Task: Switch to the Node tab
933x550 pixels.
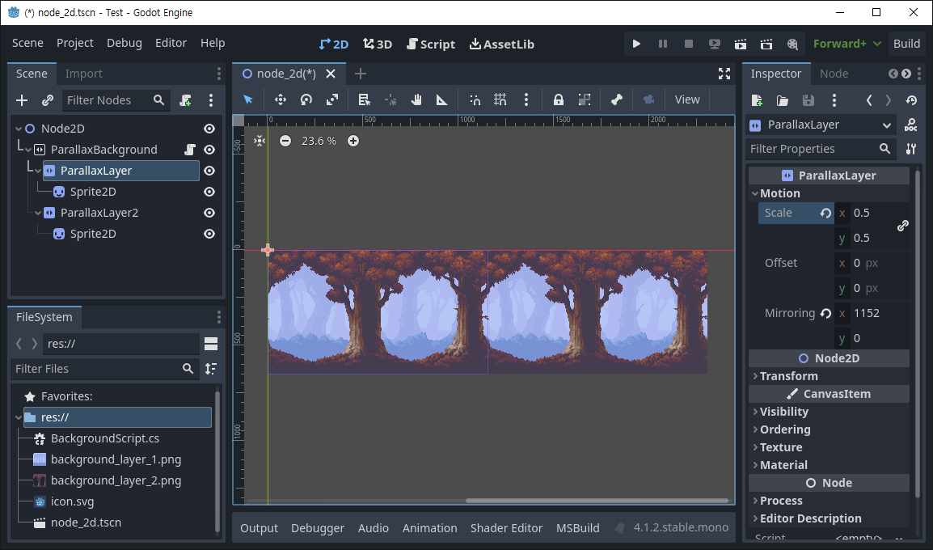Action: click(x=834, y=74)
